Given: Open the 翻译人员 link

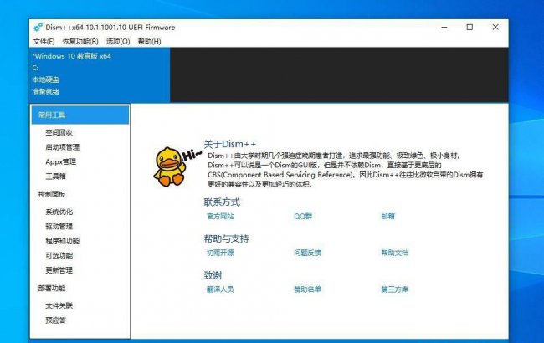Looking at the screenshot, I should tap(220, 289).
